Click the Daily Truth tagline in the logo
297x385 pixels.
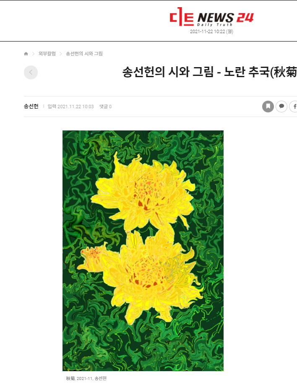(215, 25)
